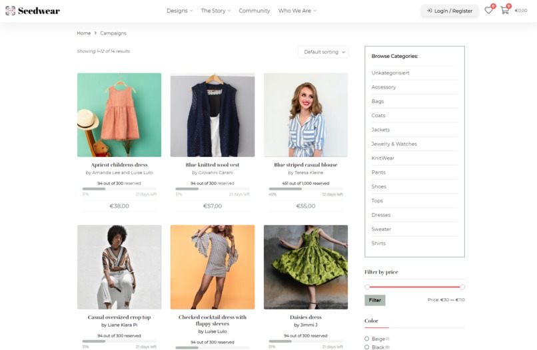The width and height of the screenshot is (537, 350).
Task: Click designer name Jimmi J
Action: [309, 325]
